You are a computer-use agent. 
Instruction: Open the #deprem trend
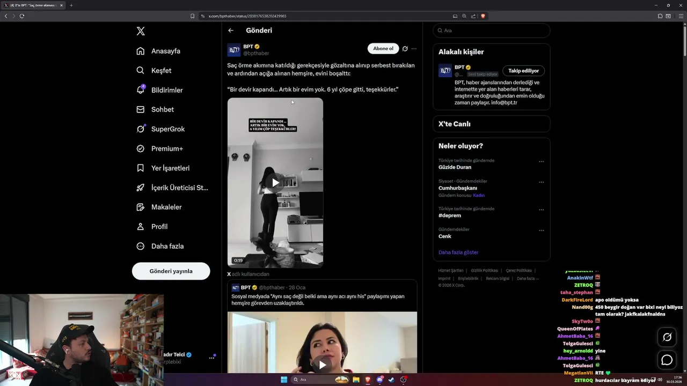[x=450, y=216]
